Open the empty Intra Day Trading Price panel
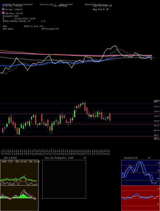This screenshot has height=211, width=160. (x=64, y=179)
